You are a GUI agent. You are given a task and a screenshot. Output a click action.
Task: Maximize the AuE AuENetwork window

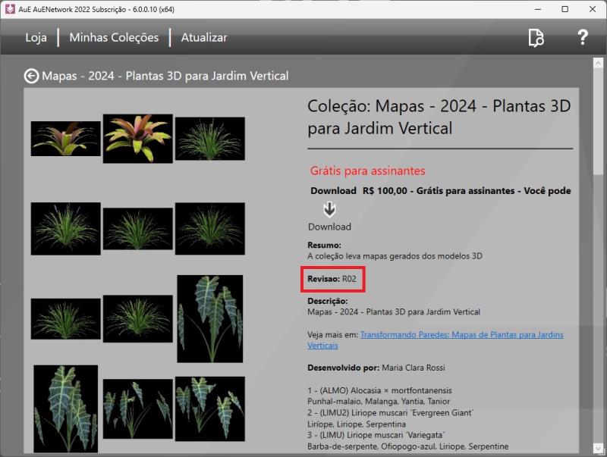[565, 9]
